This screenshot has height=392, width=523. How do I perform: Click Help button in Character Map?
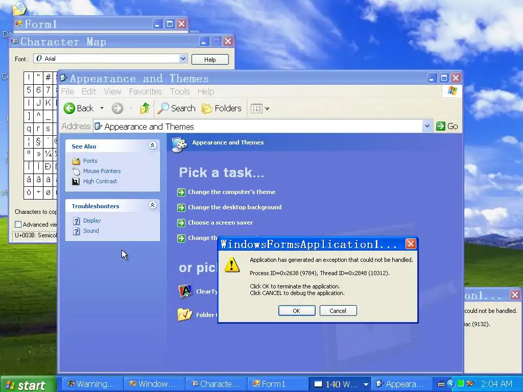tap(210, 59)
